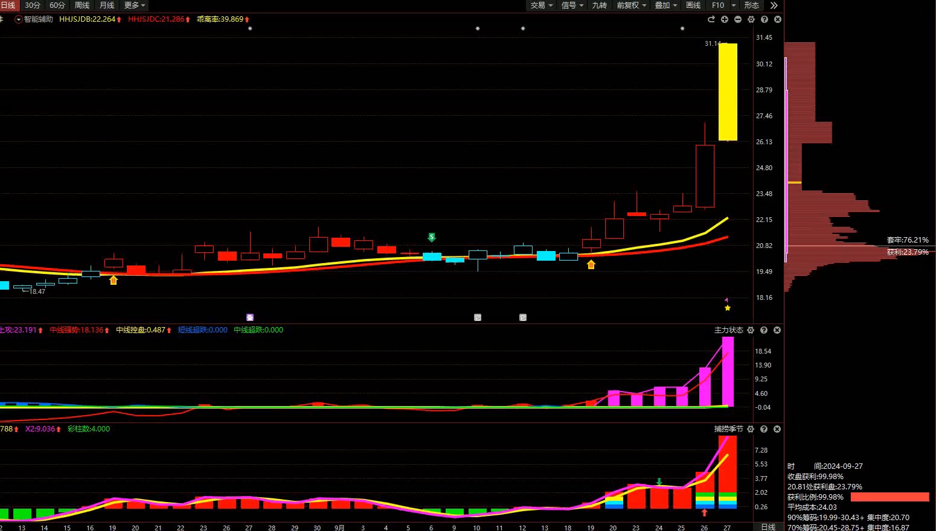
Task: Open the dropdown arrow beside F10
Action: click(x=734, y=5)
